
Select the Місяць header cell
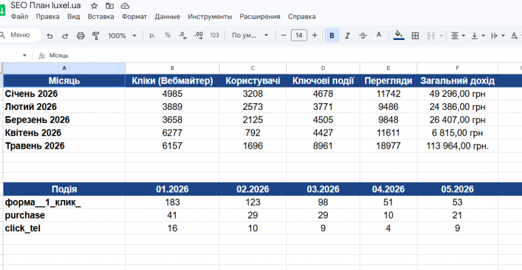(65, 81)
